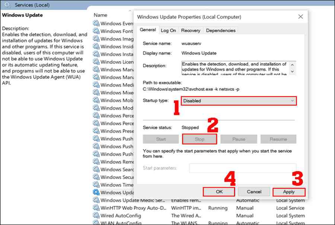Click the description scroll down arrow

tap(292, 71)
